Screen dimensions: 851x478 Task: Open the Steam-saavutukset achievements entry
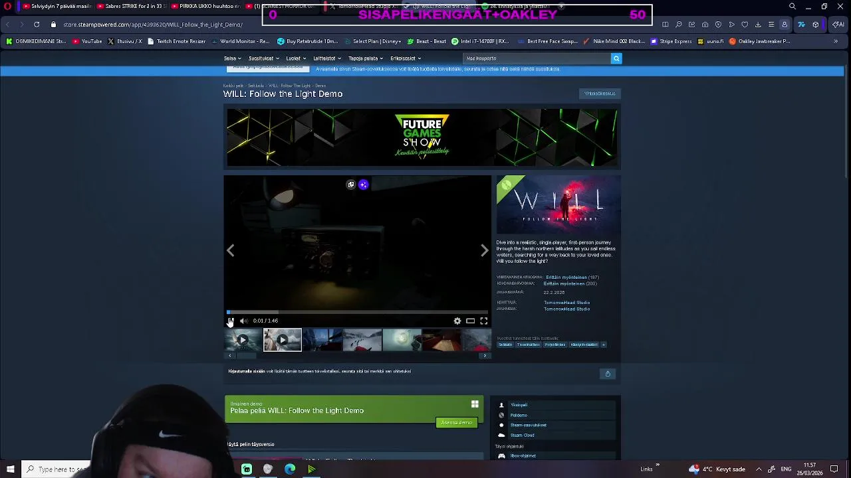556,425
